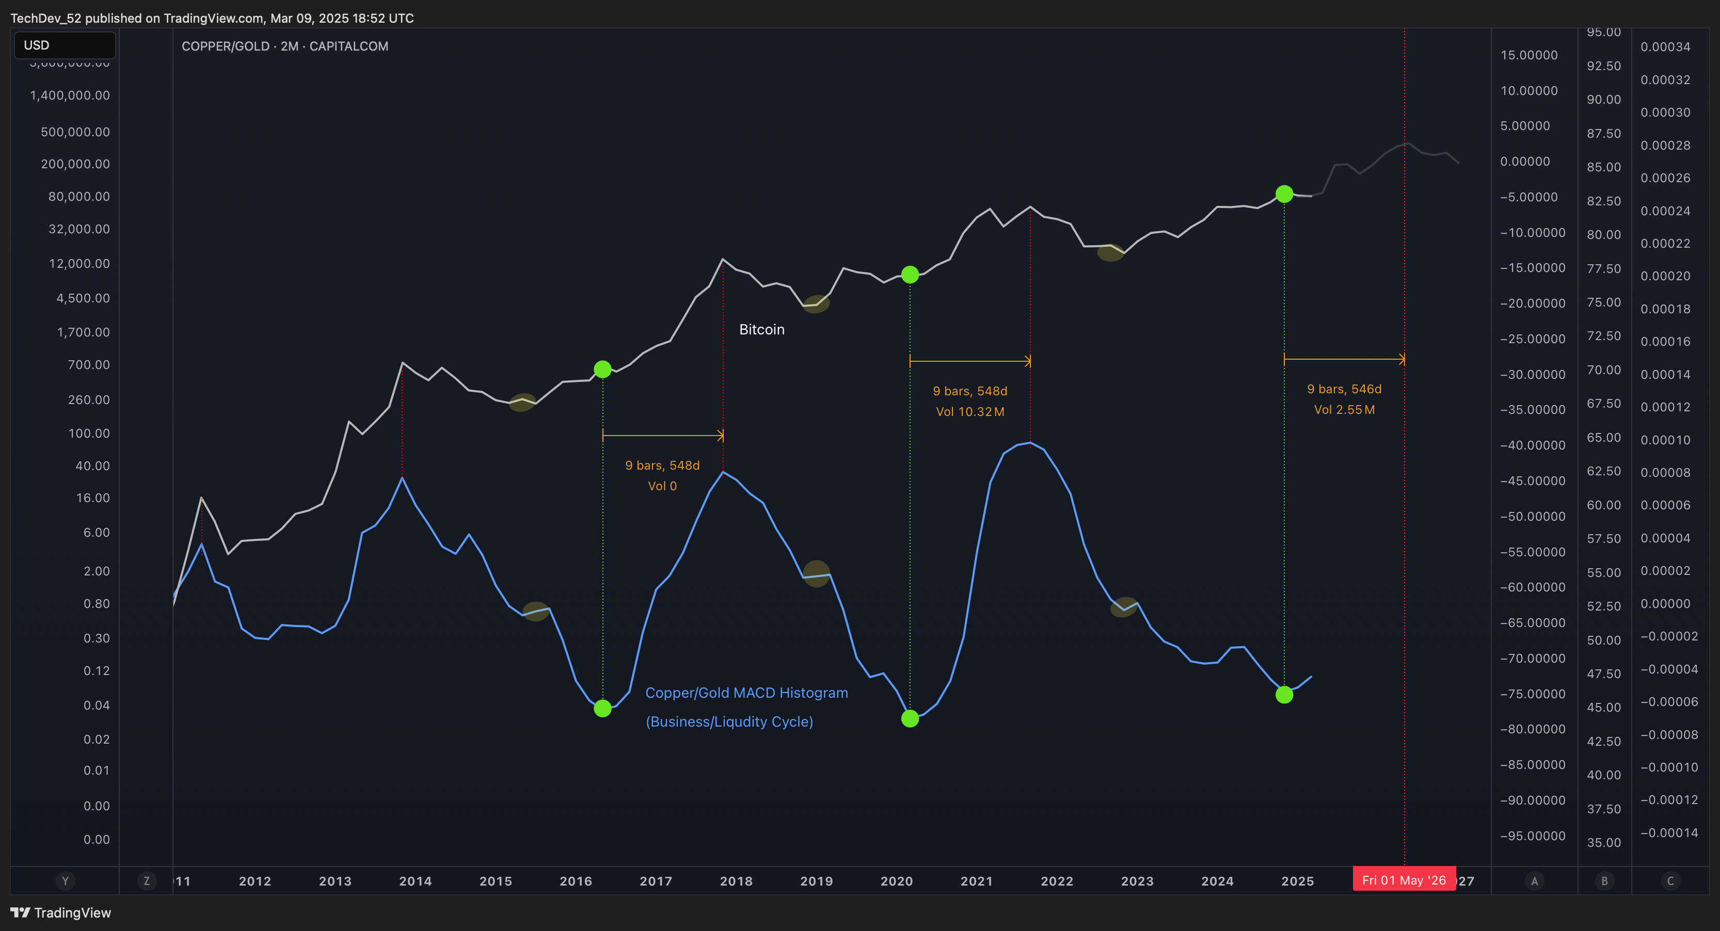Click the 2016 label on the time axis

(x=576, y=881)
